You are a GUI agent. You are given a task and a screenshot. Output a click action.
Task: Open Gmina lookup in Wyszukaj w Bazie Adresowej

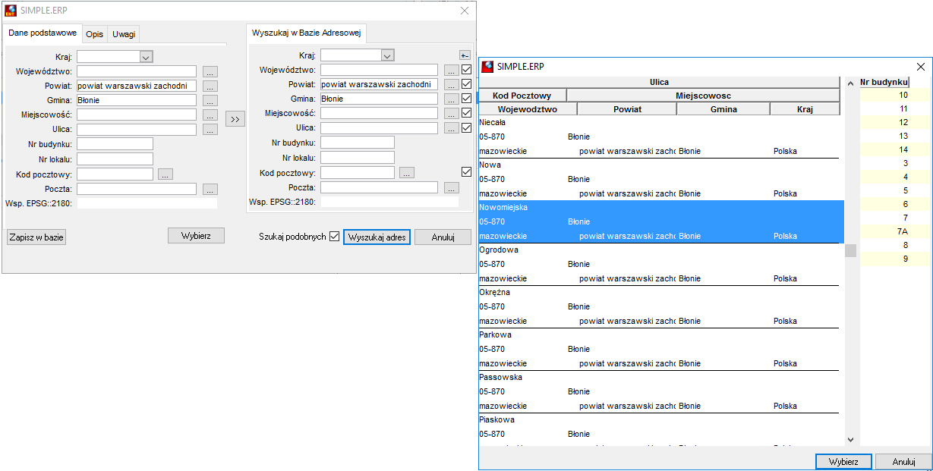452,99
